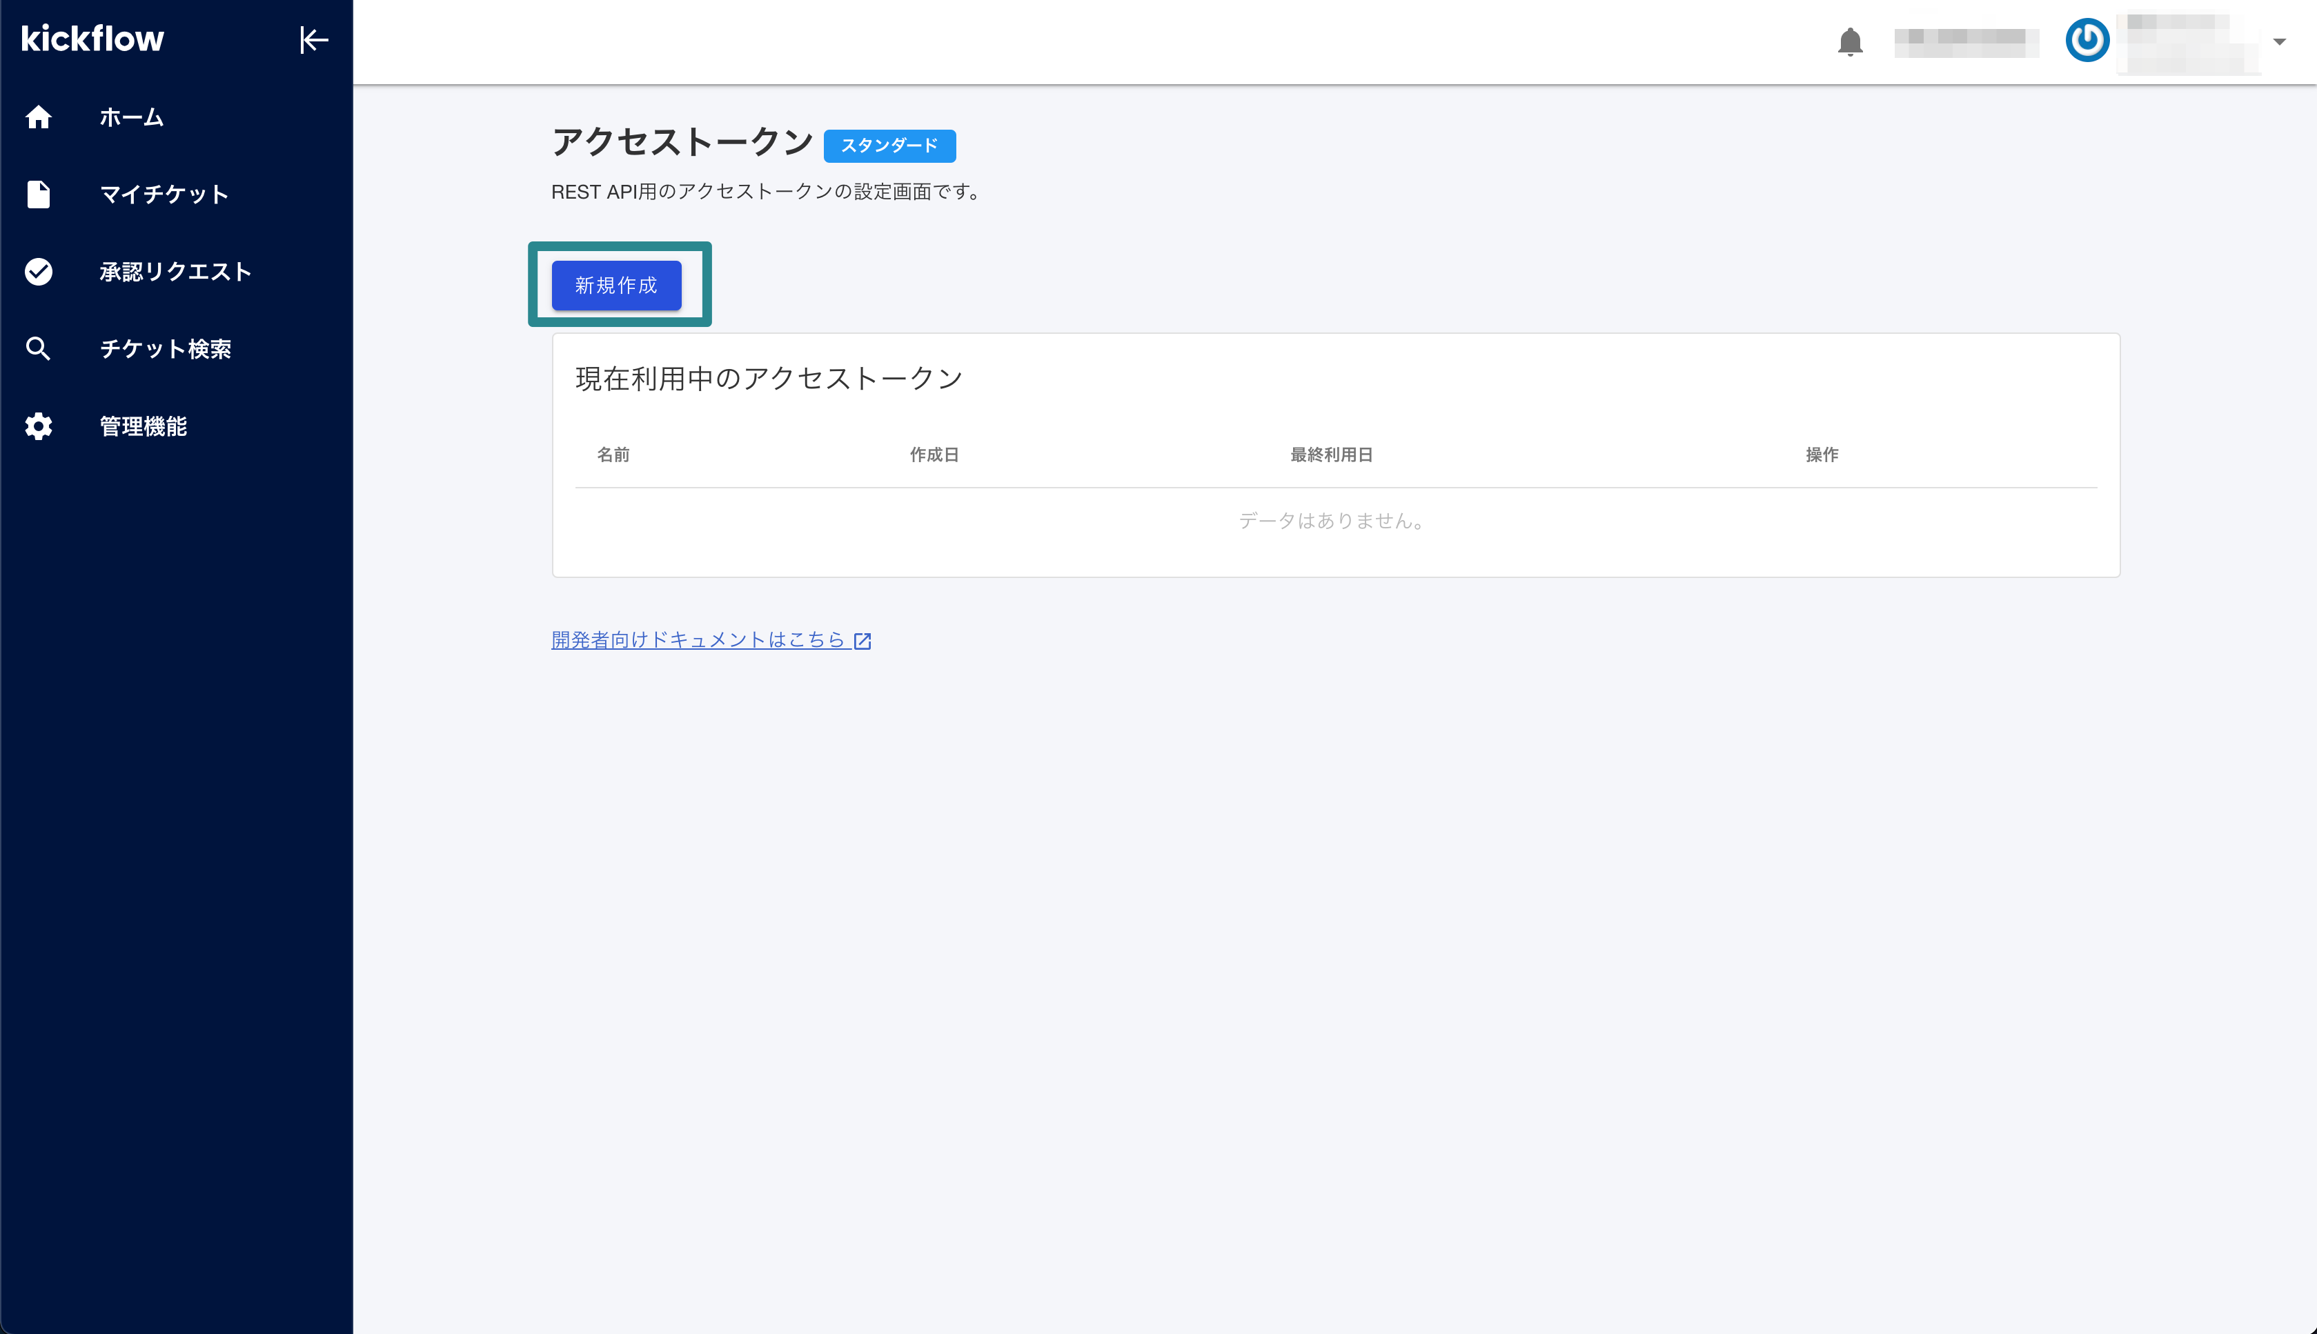The height and width of the screenshot is (1334, 2317).
Task: Click the 新規作成 button
Action: pyautogui.click(x=616, y=285)
